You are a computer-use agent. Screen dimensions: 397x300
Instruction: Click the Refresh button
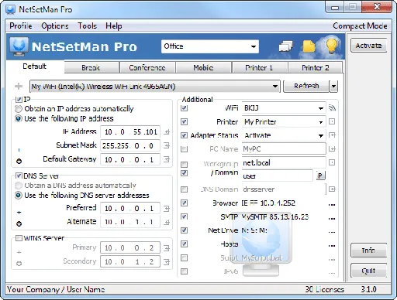[306, 86]
